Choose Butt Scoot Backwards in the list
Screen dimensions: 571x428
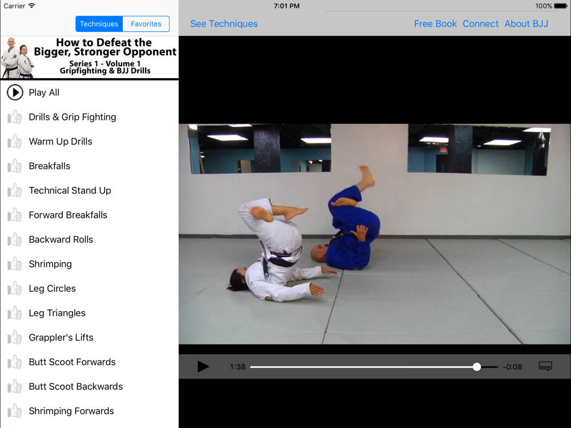click(x=76, y=386)
